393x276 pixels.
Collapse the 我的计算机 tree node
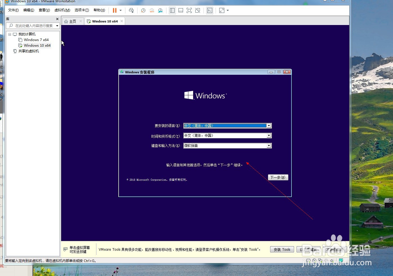(x=10, y=34)
